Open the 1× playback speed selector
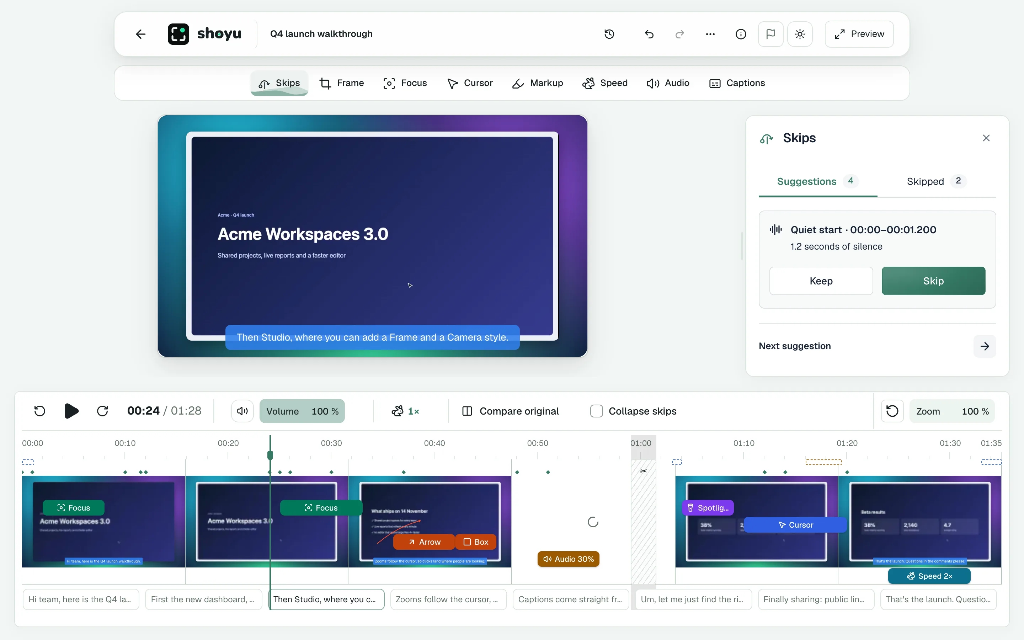Screen dimensions: 1024x640 coord(405,411)
